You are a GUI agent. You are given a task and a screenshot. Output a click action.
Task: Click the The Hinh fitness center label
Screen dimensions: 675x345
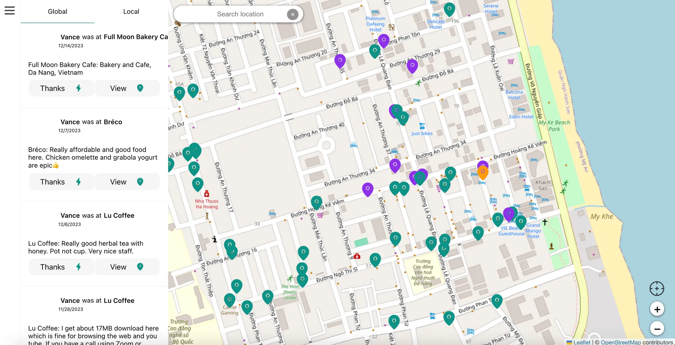290,292
